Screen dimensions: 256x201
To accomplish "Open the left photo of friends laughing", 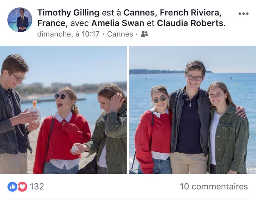I will (63, 110).
